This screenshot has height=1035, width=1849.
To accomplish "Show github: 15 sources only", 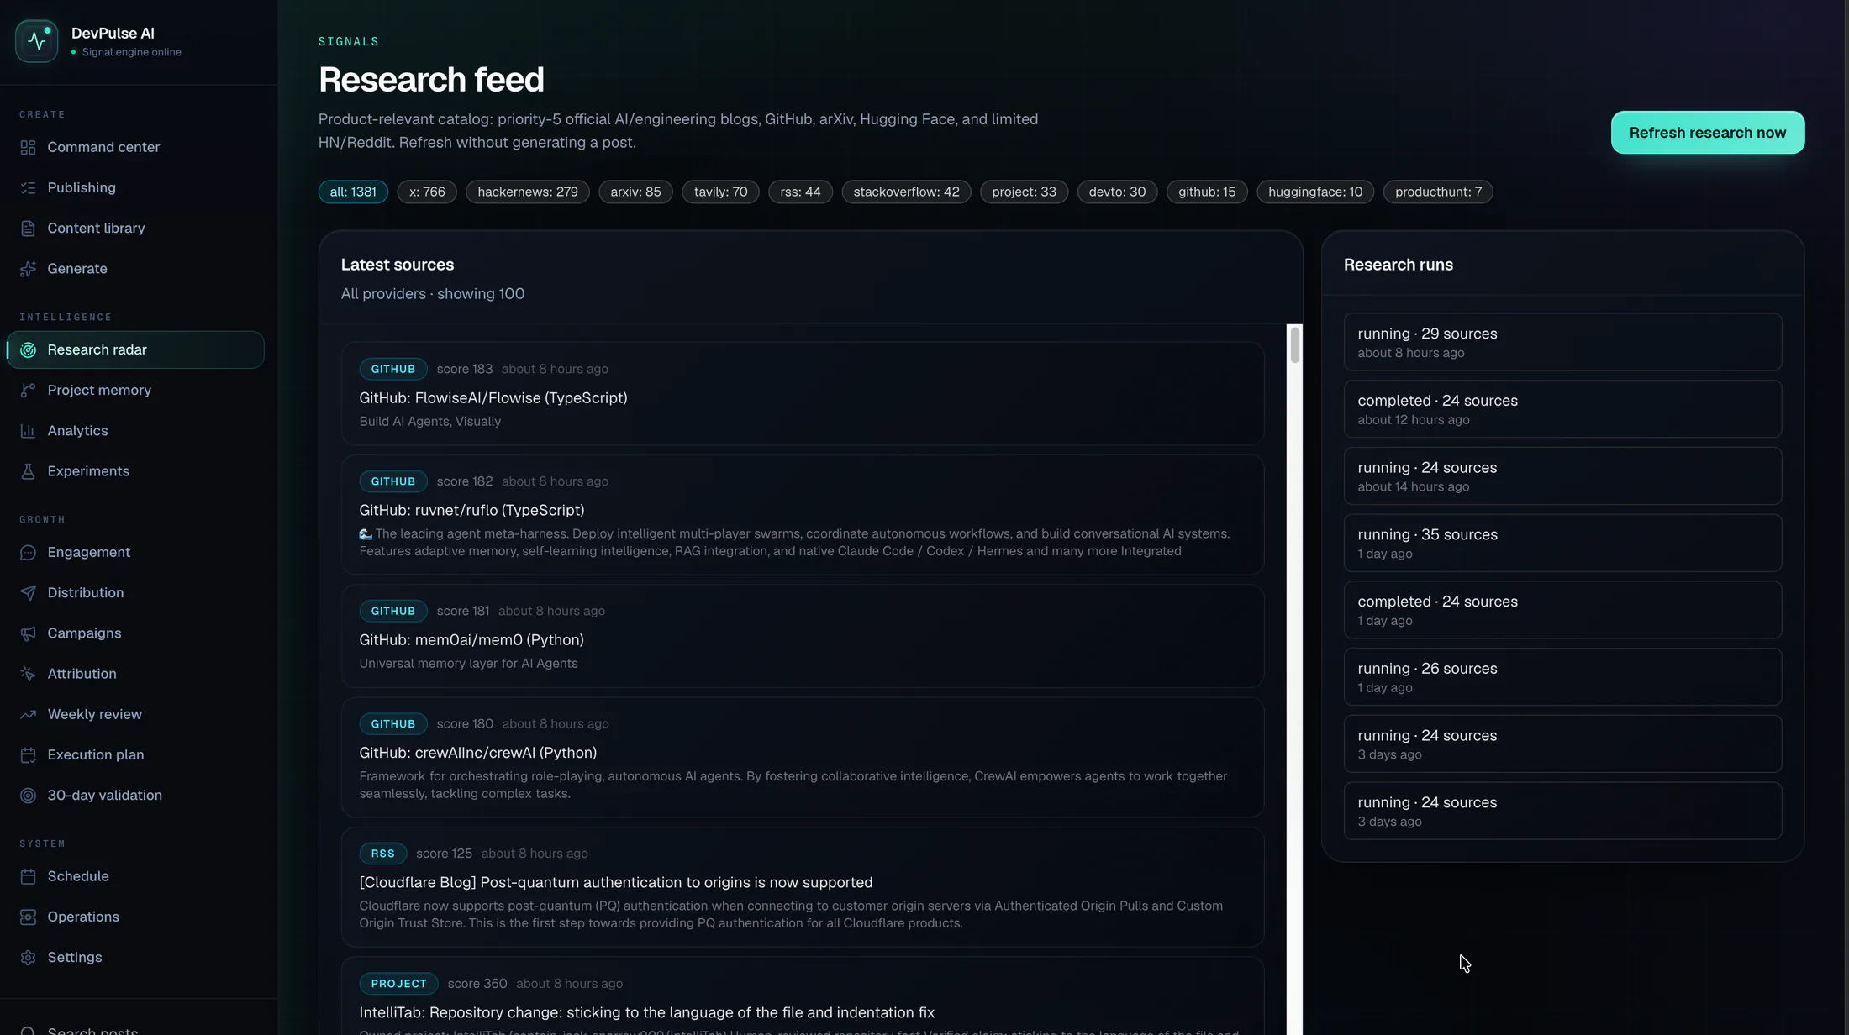I will pos(1207,192).
